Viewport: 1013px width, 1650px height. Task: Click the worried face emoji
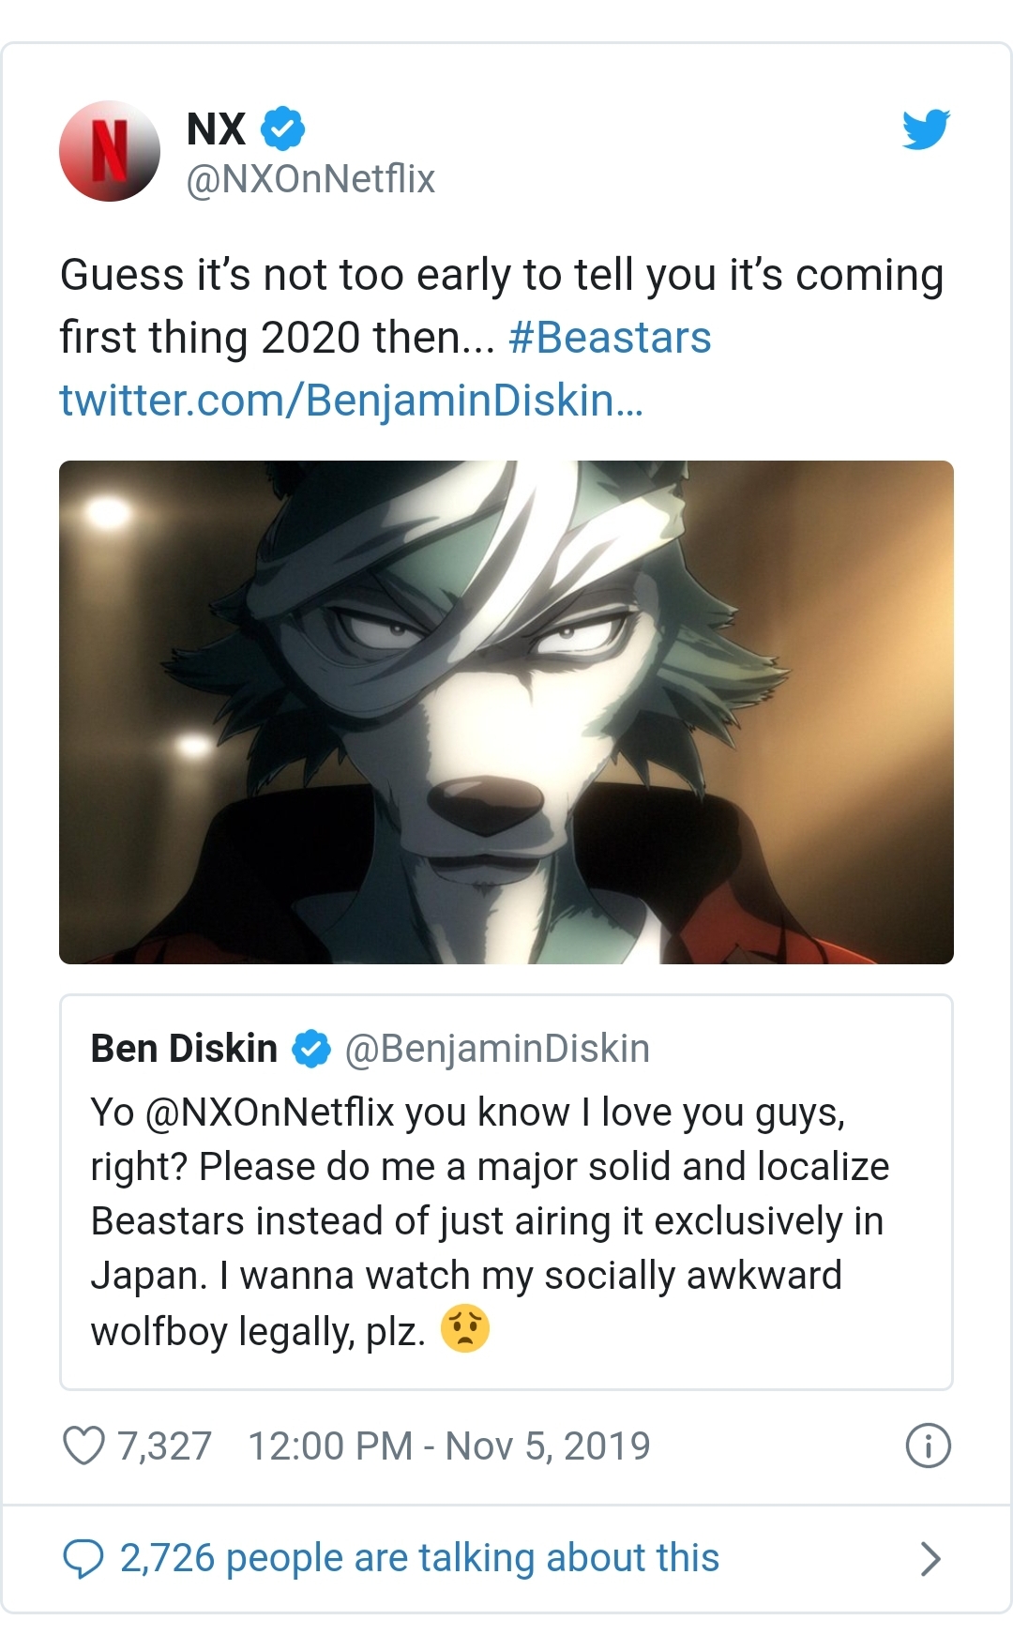click(464, 1329)
